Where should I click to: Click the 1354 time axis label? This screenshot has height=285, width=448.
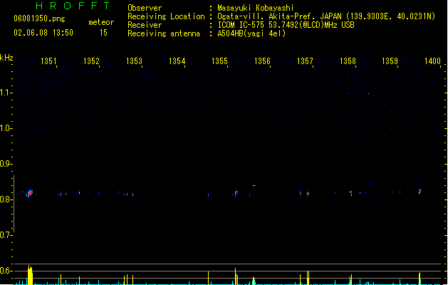point(177,61)
